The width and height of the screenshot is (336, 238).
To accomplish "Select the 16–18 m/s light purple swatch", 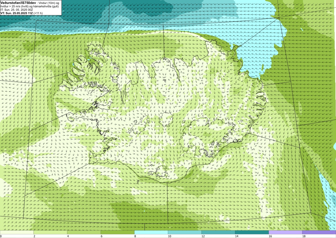I will [x=286, y=232].
